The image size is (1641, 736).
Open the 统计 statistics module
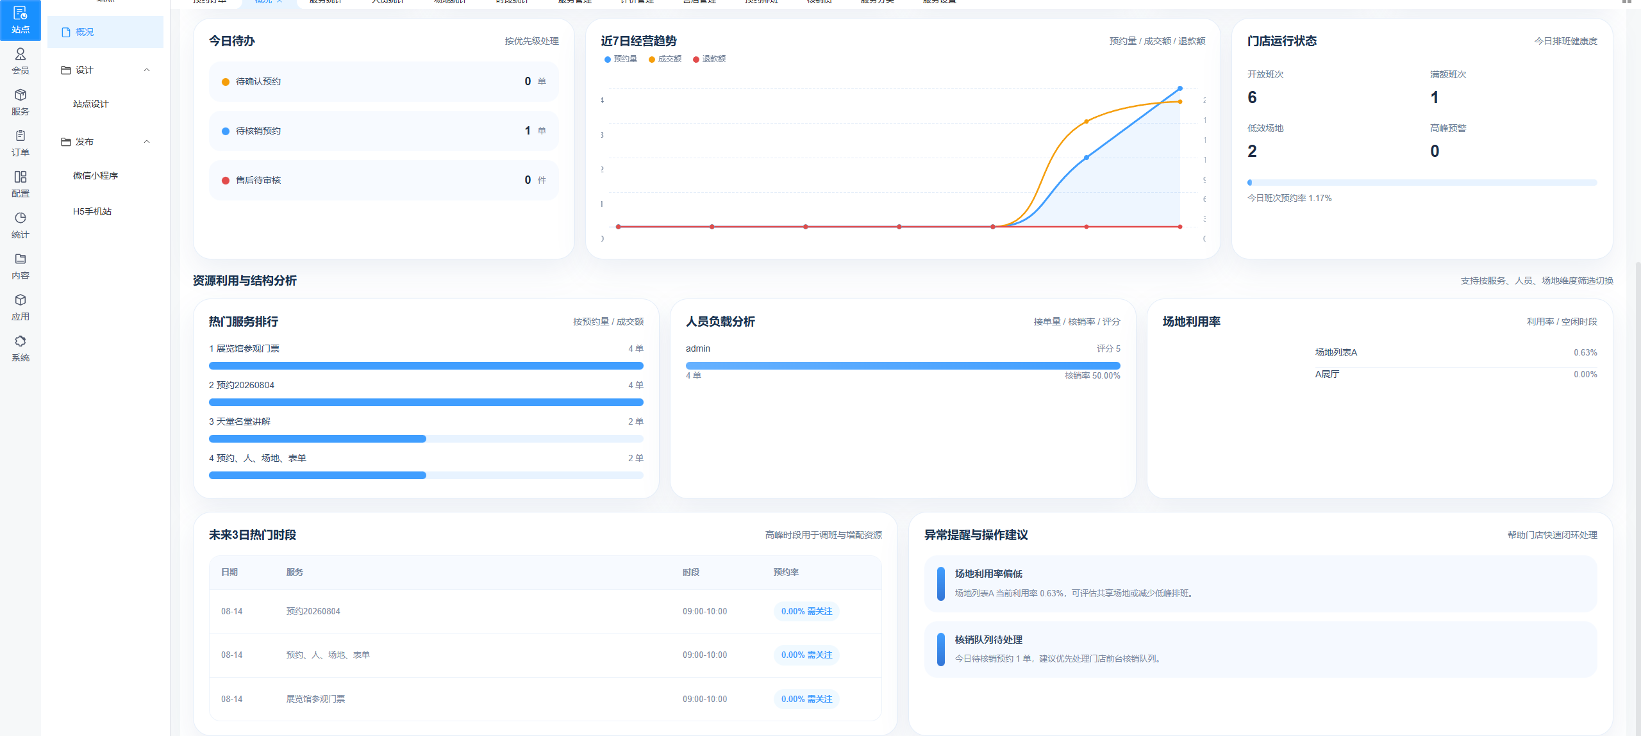pyautogui.click(x=21, y=225)
